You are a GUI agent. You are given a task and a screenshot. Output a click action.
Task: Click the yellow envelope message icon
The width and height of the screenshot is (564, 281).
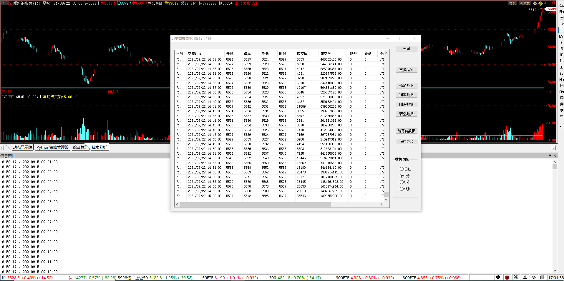534,277
